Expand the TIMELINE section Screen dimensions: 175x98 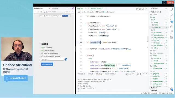(x=154, y=90)
